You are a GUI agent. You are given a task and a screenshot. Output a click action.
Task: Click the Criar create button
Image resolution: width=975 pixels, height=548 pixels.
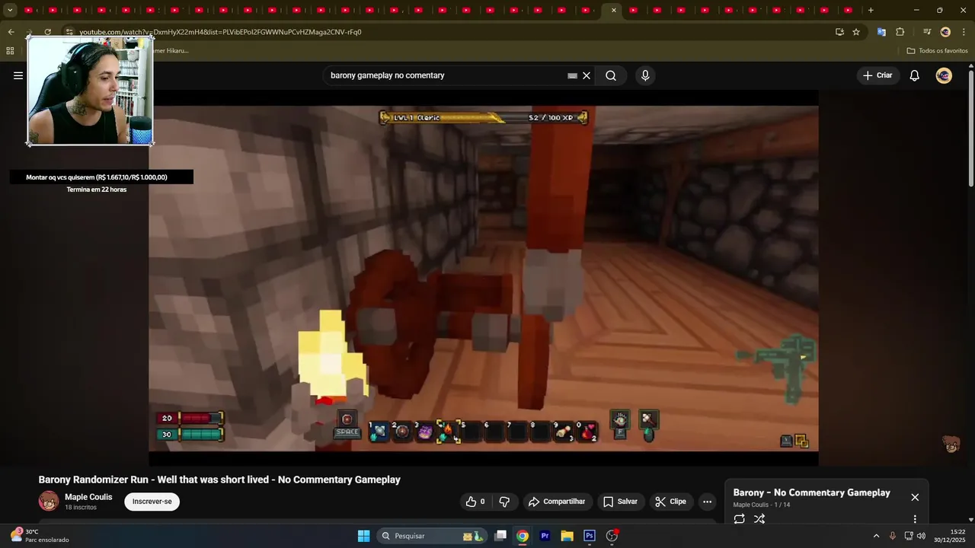pos(877,75)
